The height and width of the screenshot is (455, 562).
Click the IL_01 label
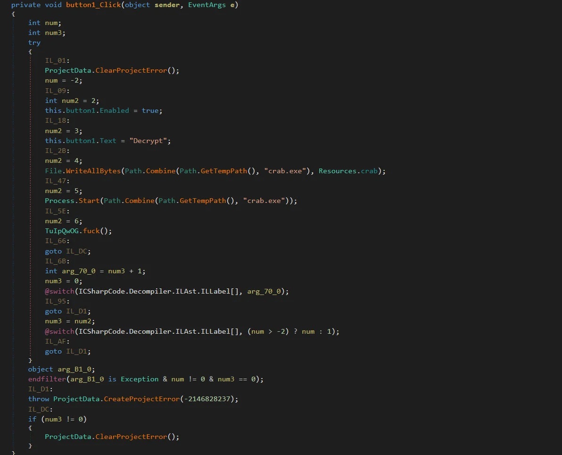pyautogui.click(x=57, y=60)
